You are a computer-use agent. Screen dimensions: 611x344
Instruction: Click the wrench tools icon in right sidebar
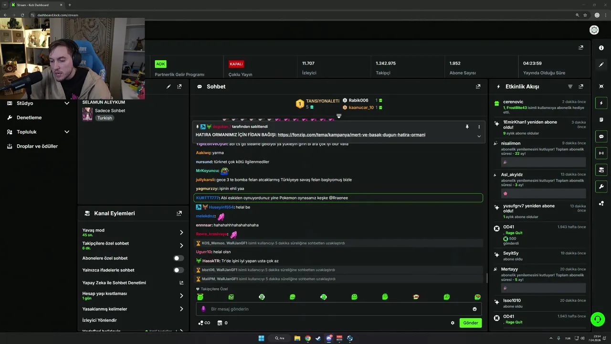601,186
